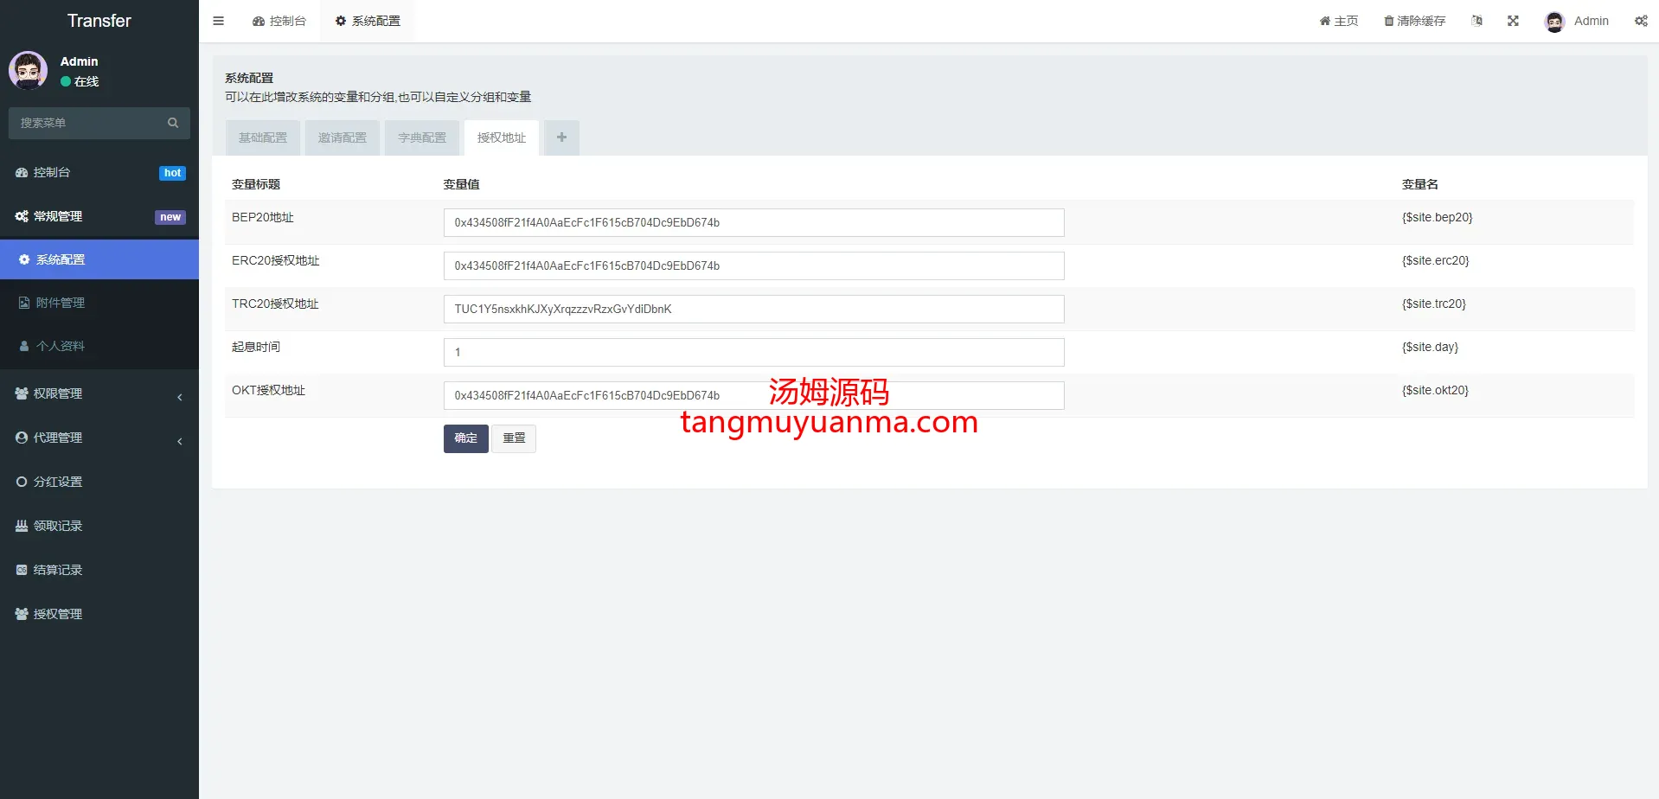
Task: Click the TRC20授权地址 input field
Action: click(x=753, y=309)
